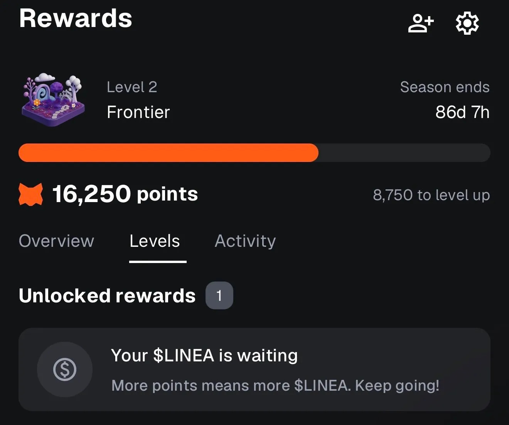Click the "Season ends" label
Viewport: 509px width, 425px height.
click(x=445, y=87)
